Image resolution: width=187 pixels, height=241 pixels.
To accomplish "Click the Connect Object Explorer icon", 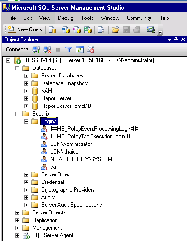I will [x=36, y=50].
